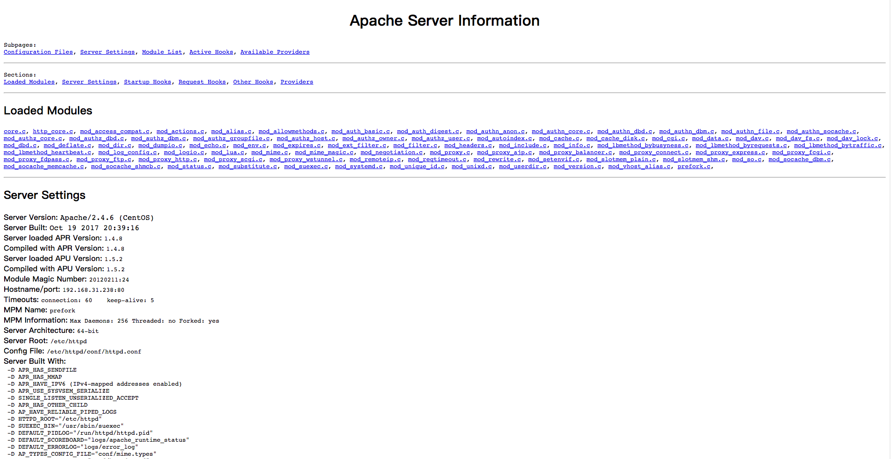The image size is (891, 459).
Task: Open mod_mime_magic.c link
Action: point(324,152)
